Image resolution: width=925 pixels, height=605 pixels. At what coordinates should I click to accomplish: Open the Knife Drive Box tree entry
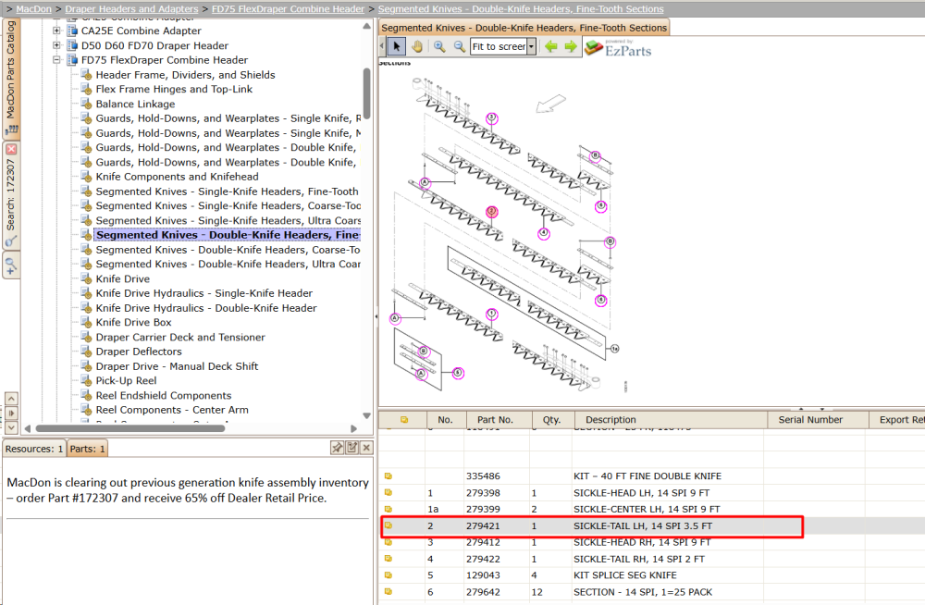[x=133, y=322]
